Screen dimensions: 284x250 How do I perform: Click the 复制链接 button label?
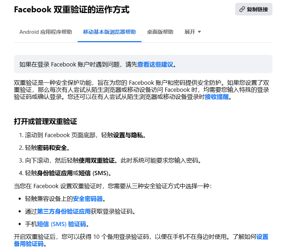pyautogui.click(x=257, y=9)
